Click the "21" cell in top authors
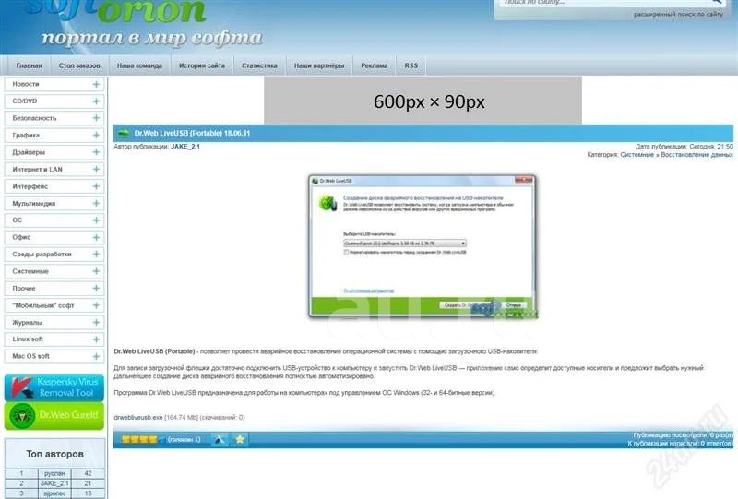Screen dimensions: 738x499 [x=88, y=483]
